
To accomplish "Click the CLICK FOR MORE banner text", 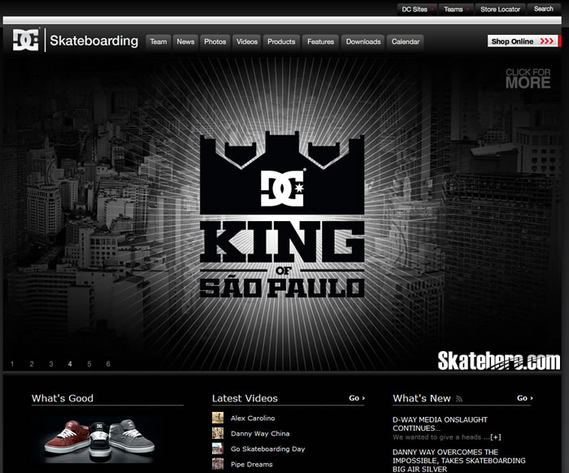I will pos(528,78).
